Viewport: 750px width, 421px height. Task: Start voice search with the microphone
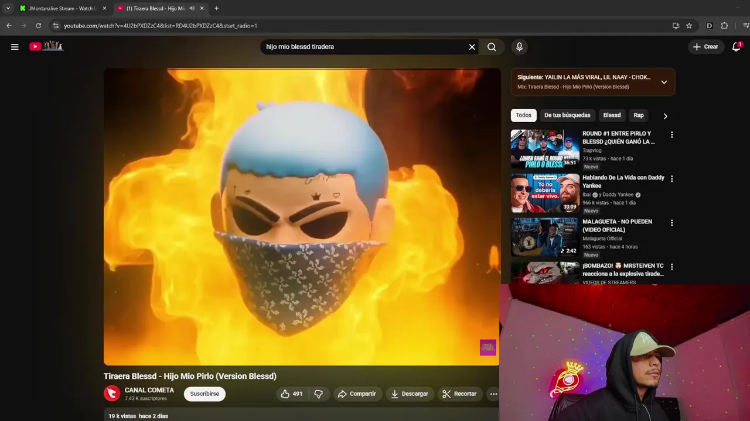click(519, 47)
